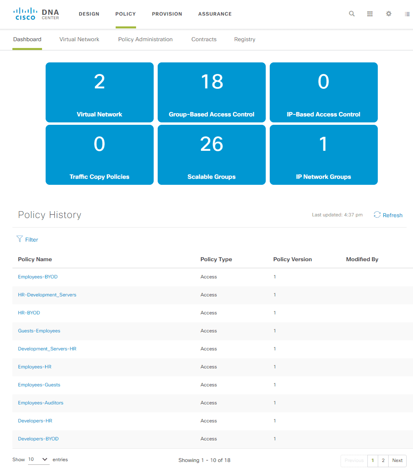413x472 pixels.
Task: Go to pagination page 1
Action: (x=373, y=460)
